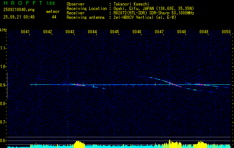Click time marker 0042
The width and height of the screenshot is (234, 148).
point(48,32)
